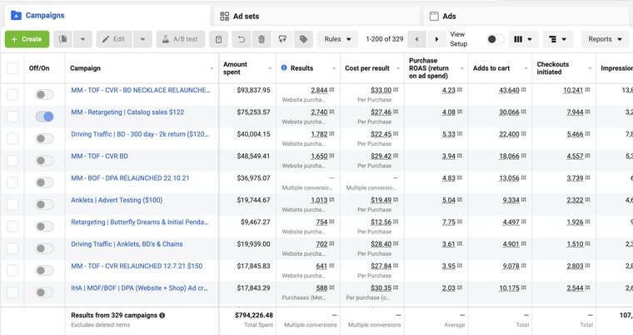Image resolution: width=633 pixels, height=335 pixels.
Task: Open the Rules dropdown
Action: (x=337, y=39)
